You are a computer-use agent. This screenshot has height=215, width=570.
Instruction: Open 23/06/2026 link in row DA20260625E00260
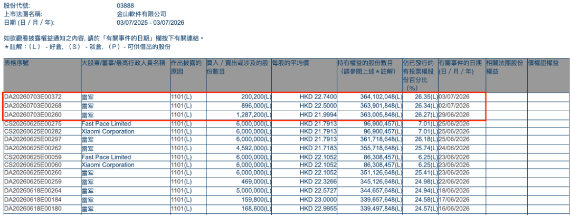click(455, 173)
